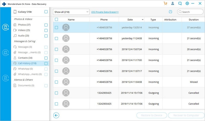Check the 2019/12/4 11:07:17 call checkbox

(x=56, y=71)
